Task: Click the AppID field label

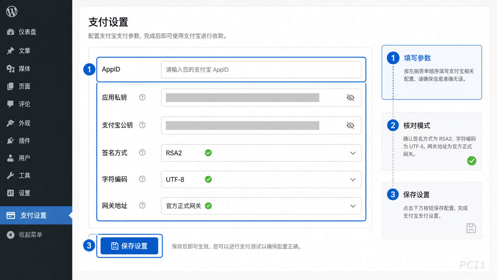Action: click(x=111, y=69)
